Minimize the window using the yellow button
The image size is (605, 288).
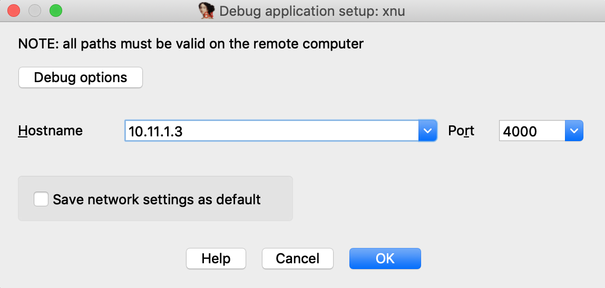[34, 10]
